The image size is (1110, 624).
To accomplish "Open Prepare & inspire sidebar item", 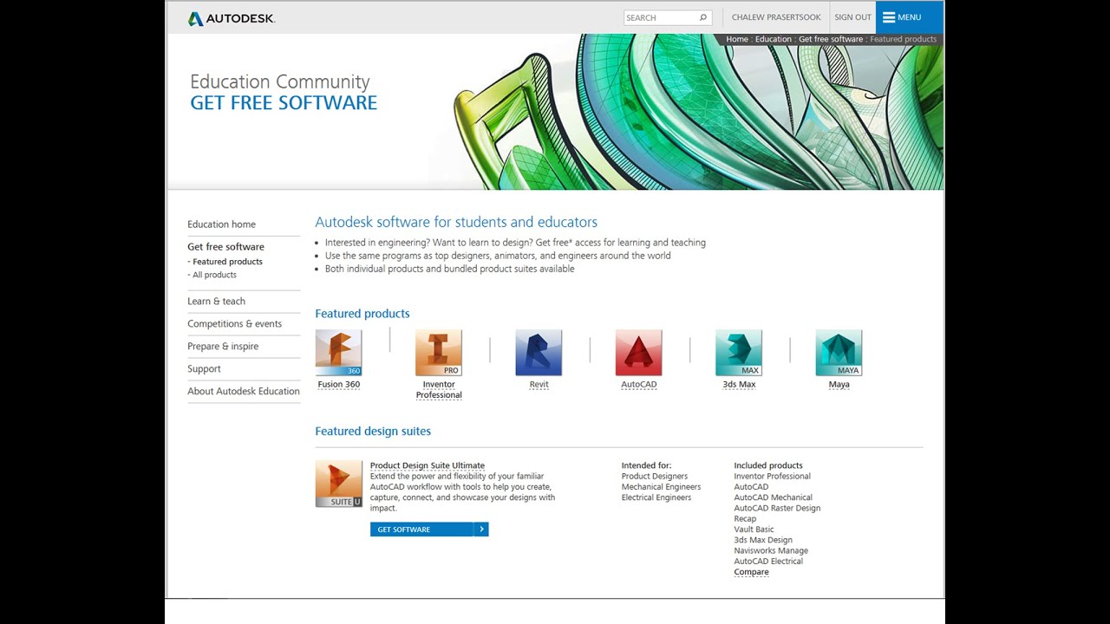I will pos(223,347).
